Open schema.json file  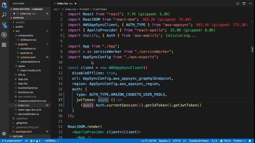[x=30, y=57]
